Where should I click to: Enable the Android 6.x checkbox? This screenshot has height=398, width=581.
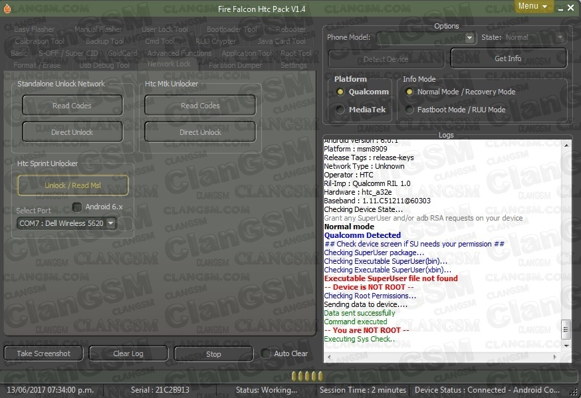tap(77, 207)
